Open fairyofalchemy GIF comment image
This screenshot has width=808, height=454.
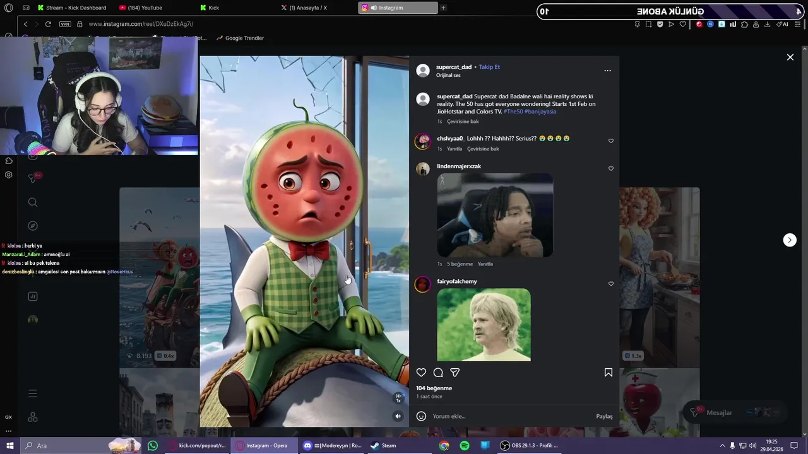(x=484, y=325)
